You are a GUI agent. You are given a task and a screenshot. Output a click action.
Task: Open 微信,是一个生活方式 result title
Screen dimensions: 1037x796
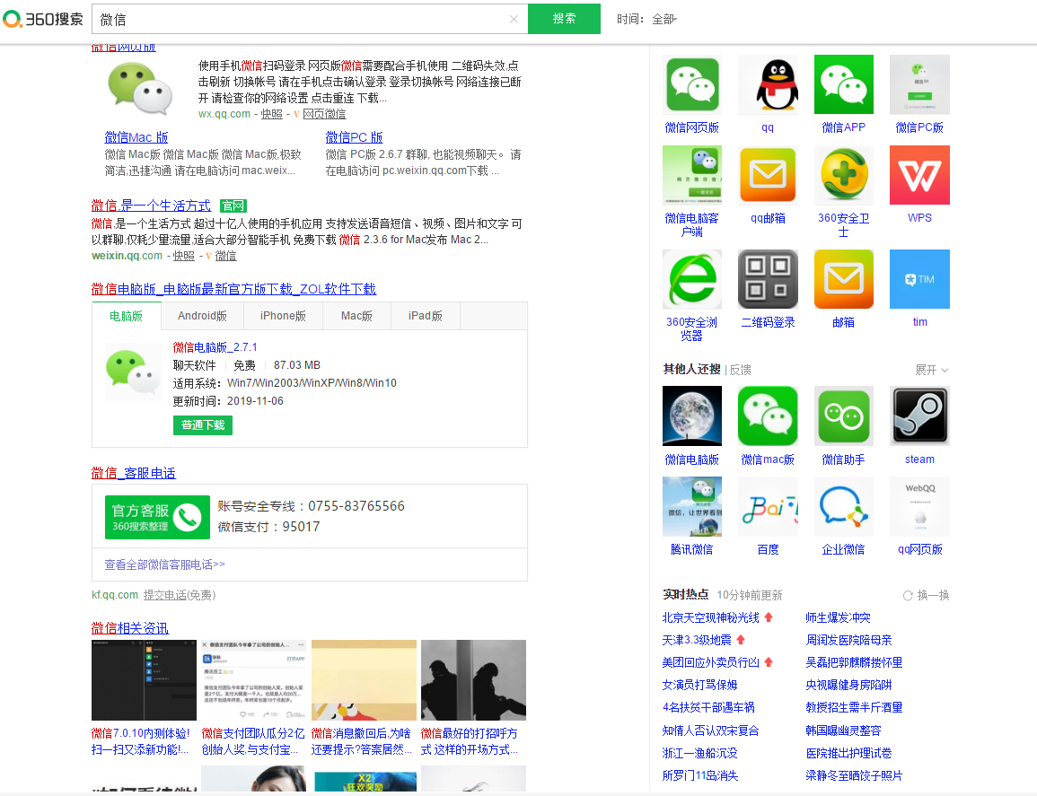[151, 206]
